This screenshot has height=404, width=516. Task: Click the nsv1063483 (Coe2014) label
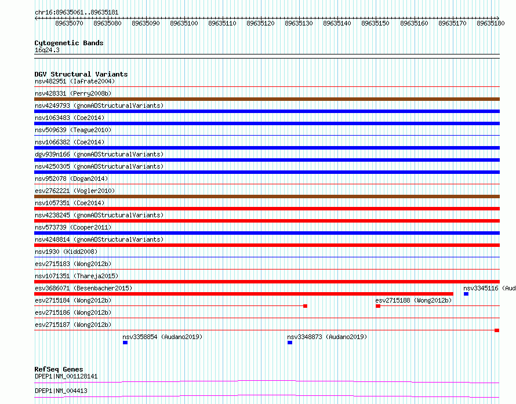click(70, 118)
